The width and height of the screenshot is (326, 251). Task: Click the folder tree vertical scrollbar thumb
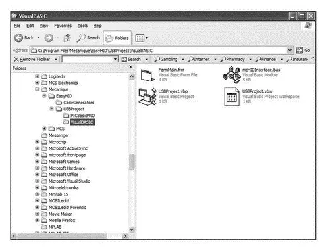pyautogui.click(x=132, y=162)
